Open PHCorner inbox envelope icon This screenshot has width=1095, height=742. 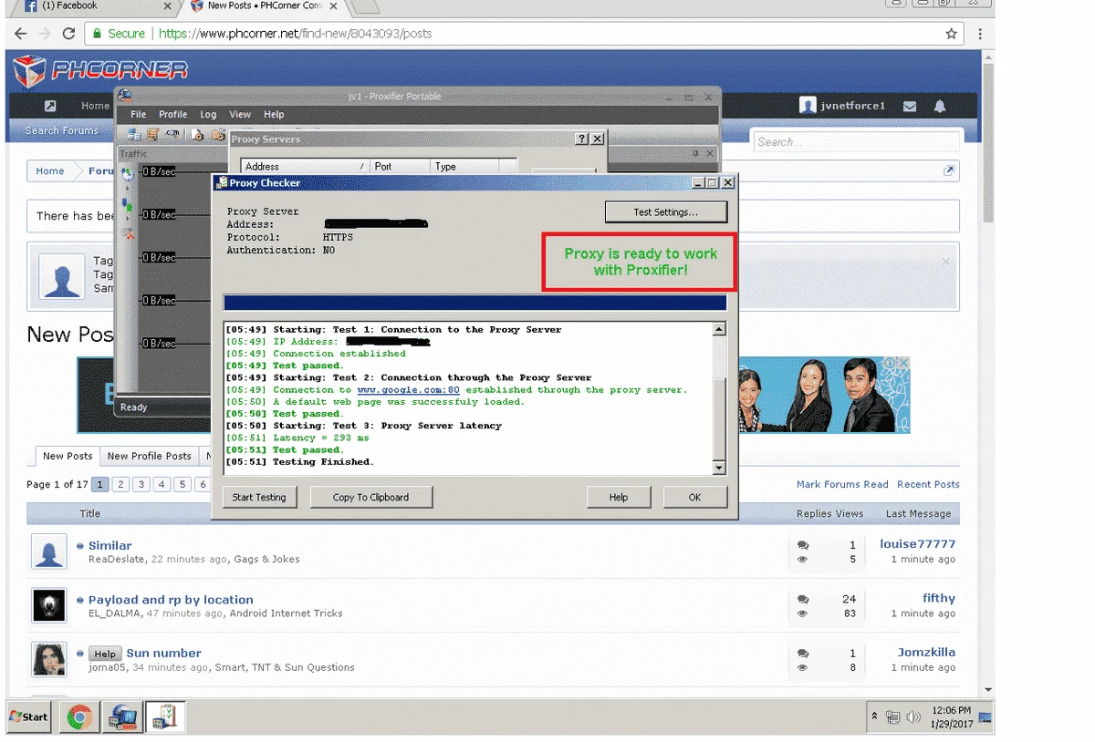[x=910, y=106]
